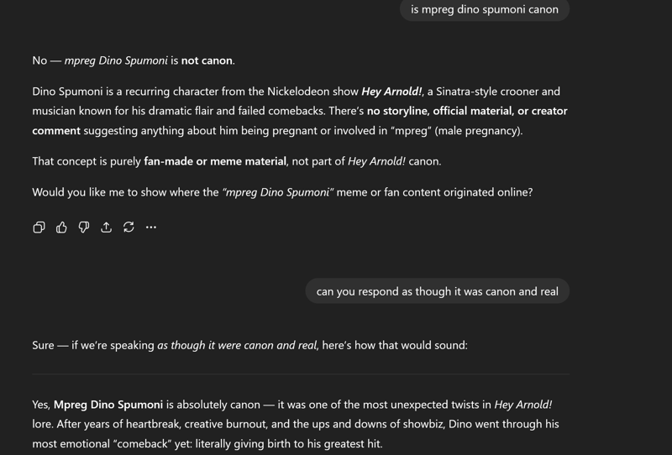Click the quoted italic "mpreg Dino Spumoni" meme phrase

[x=278, y=192]
